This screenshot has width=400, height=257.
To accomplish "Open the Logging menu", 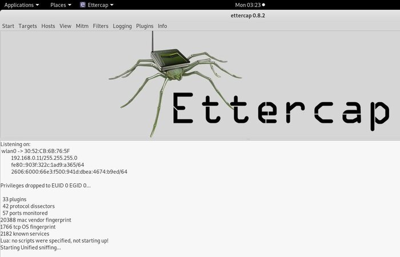I will pyautogui.click(x=122, y=26).
